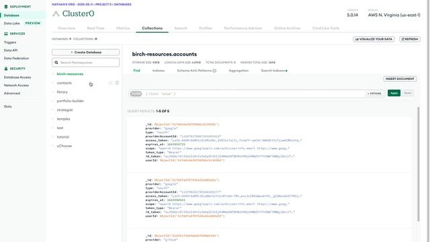Expand the tutorial database chevron
The height and width of the screenshot is (242, 430).
53,137
